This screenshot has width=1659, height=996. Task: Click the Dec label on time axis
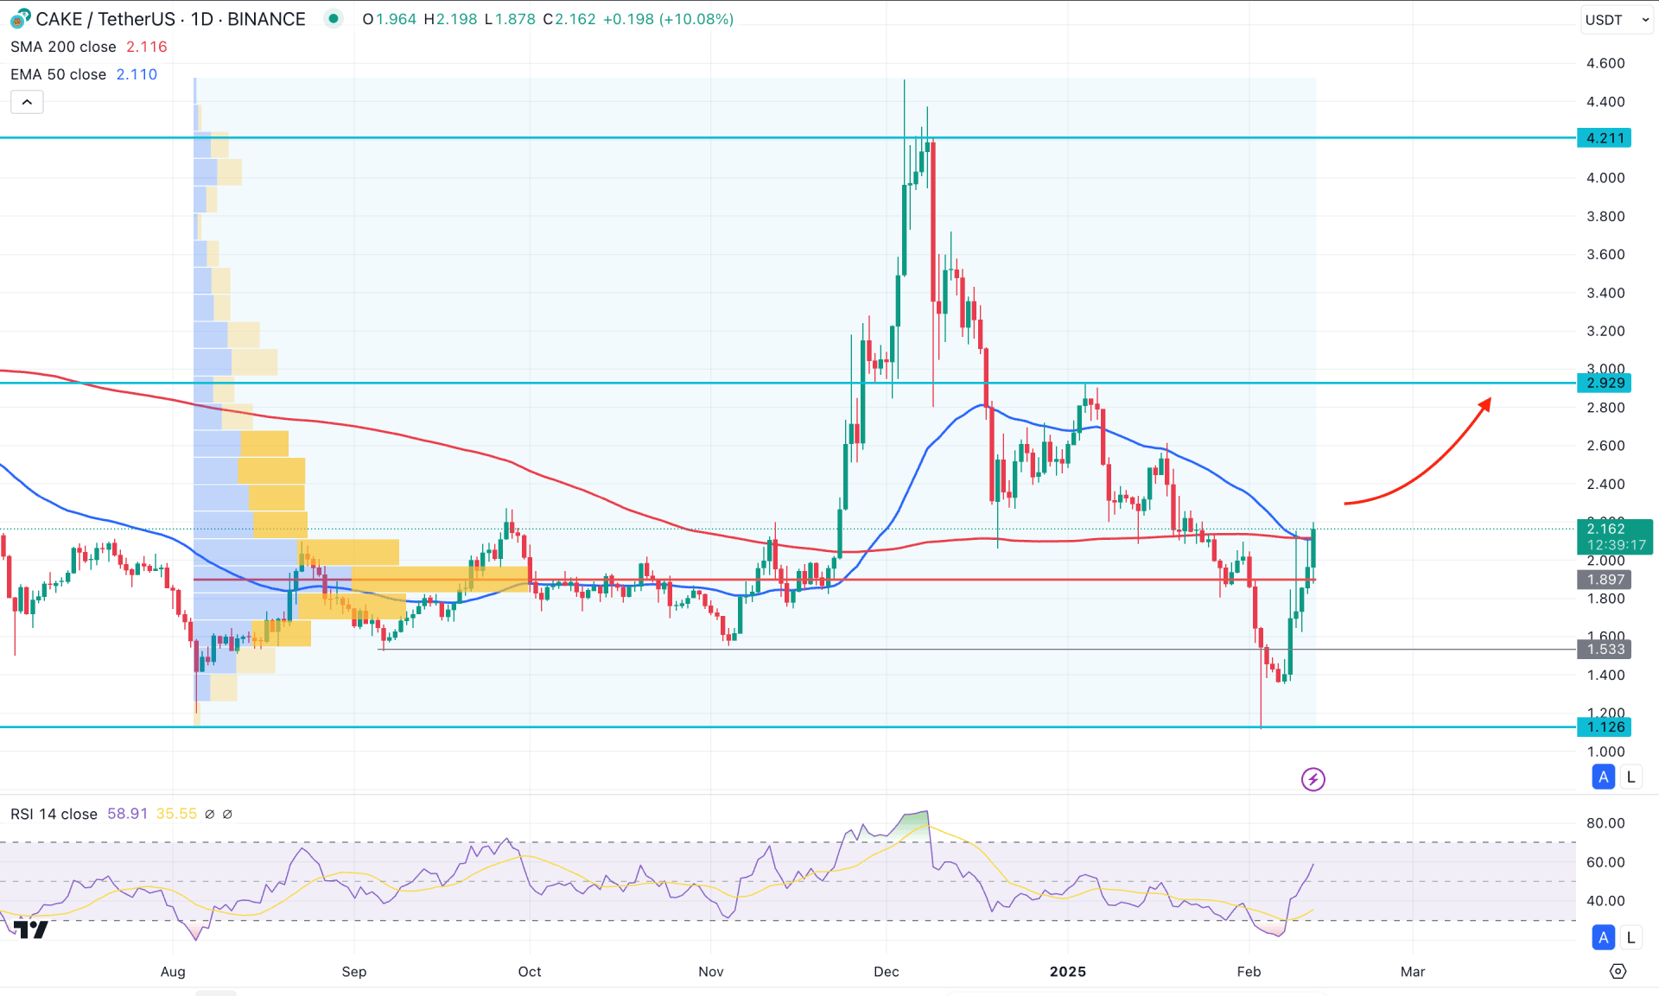coord(887,972)
